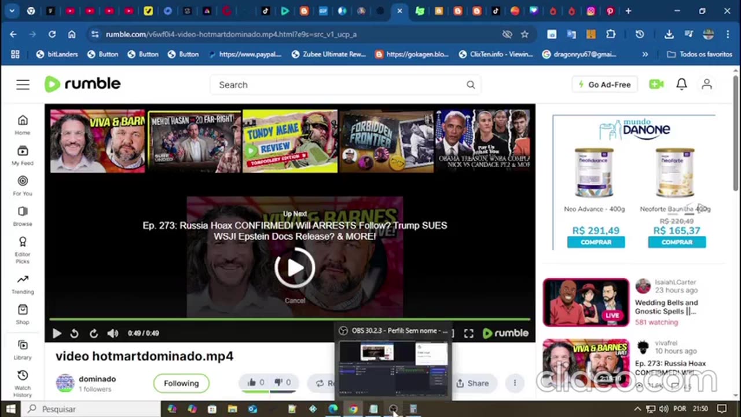Open the live IsaiahLCarter video thumbnail
Screen dimensions: 741x417
click(586, 302)
